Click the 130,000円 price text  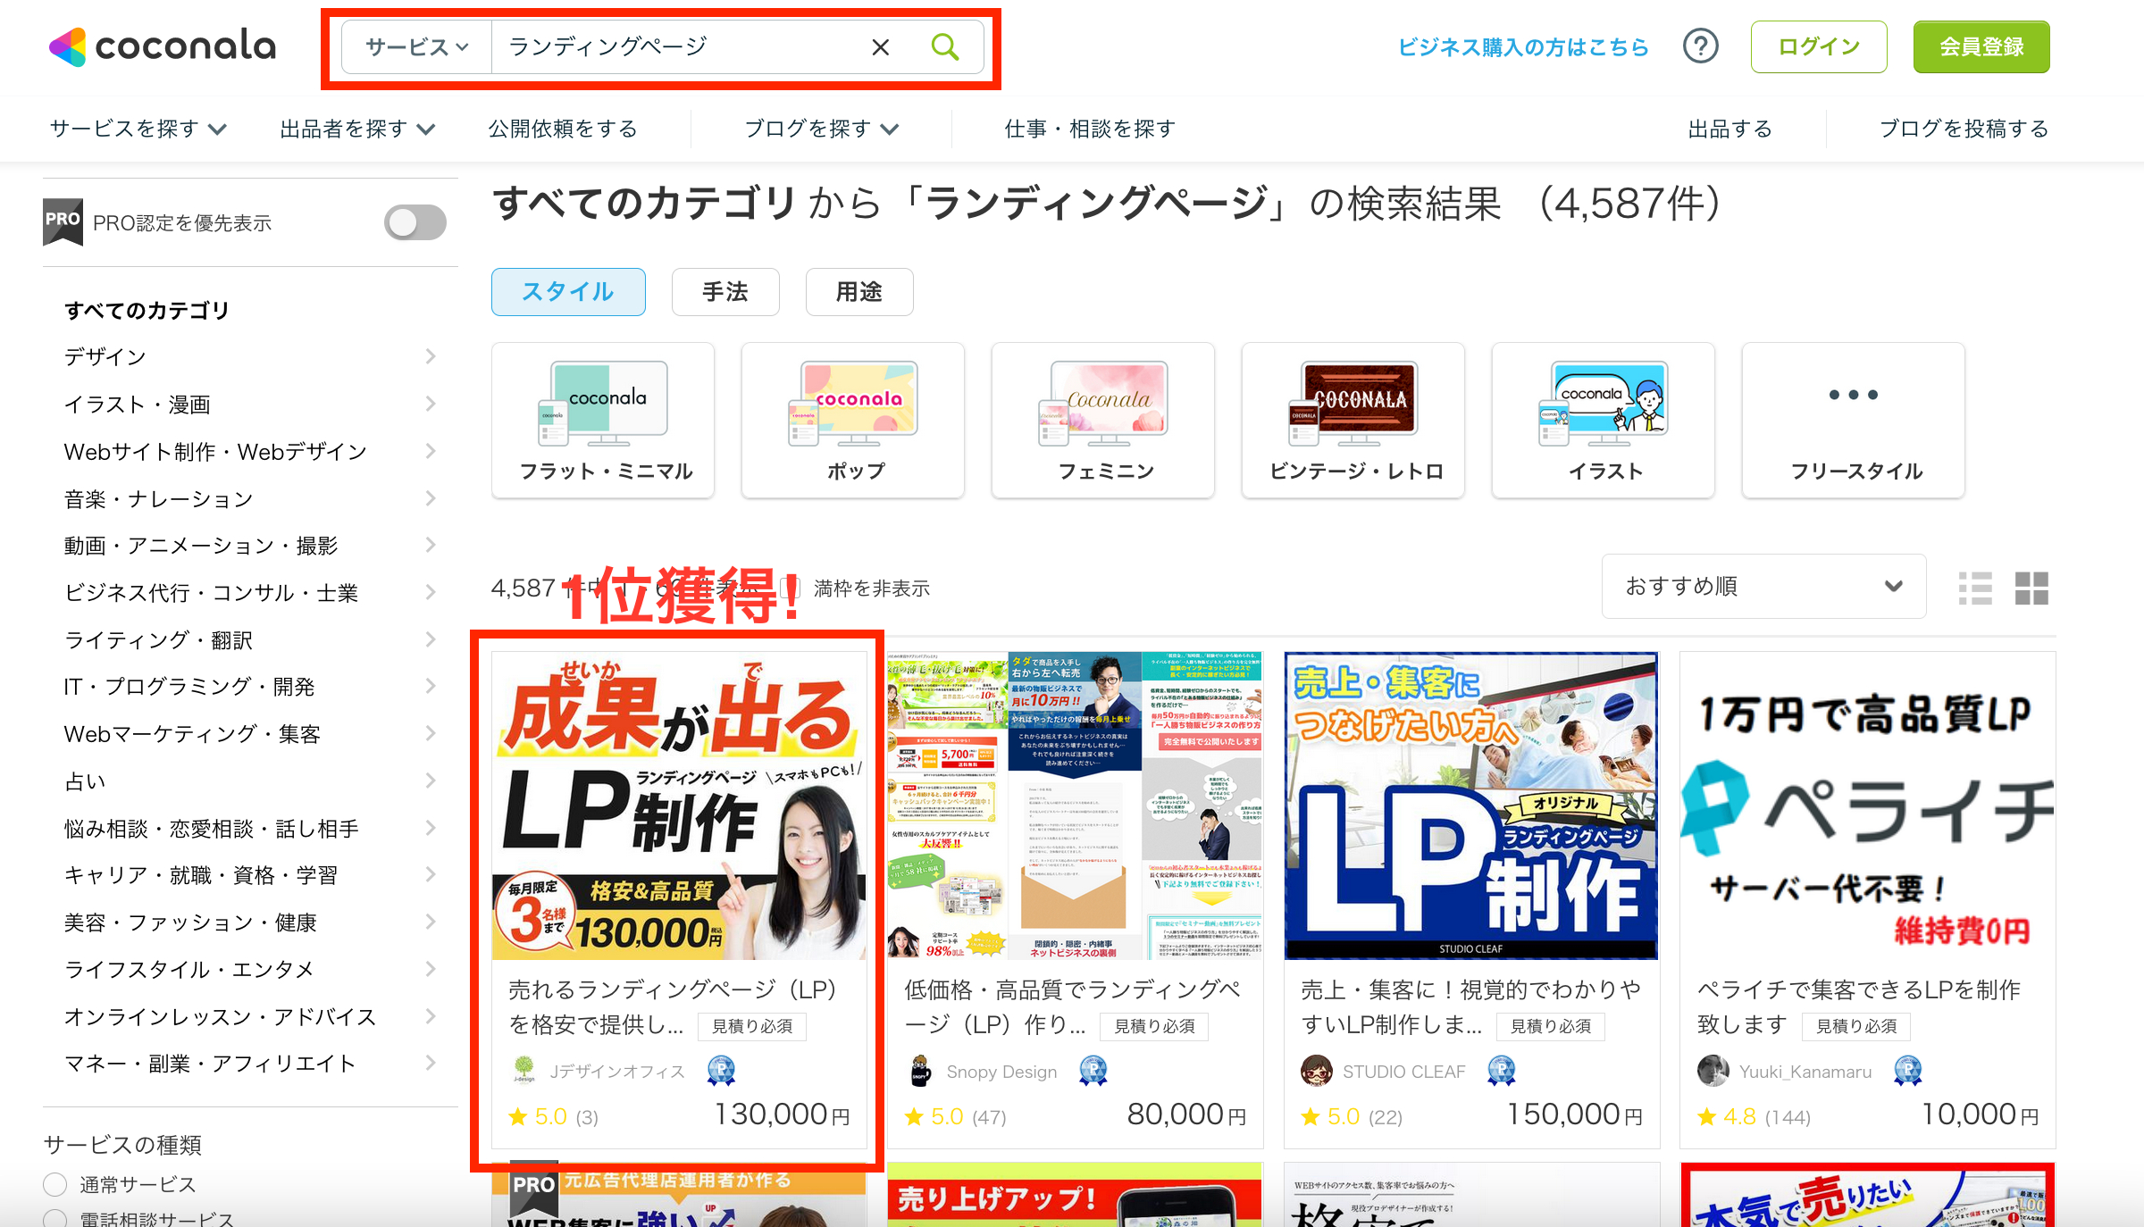(782, 1114)
